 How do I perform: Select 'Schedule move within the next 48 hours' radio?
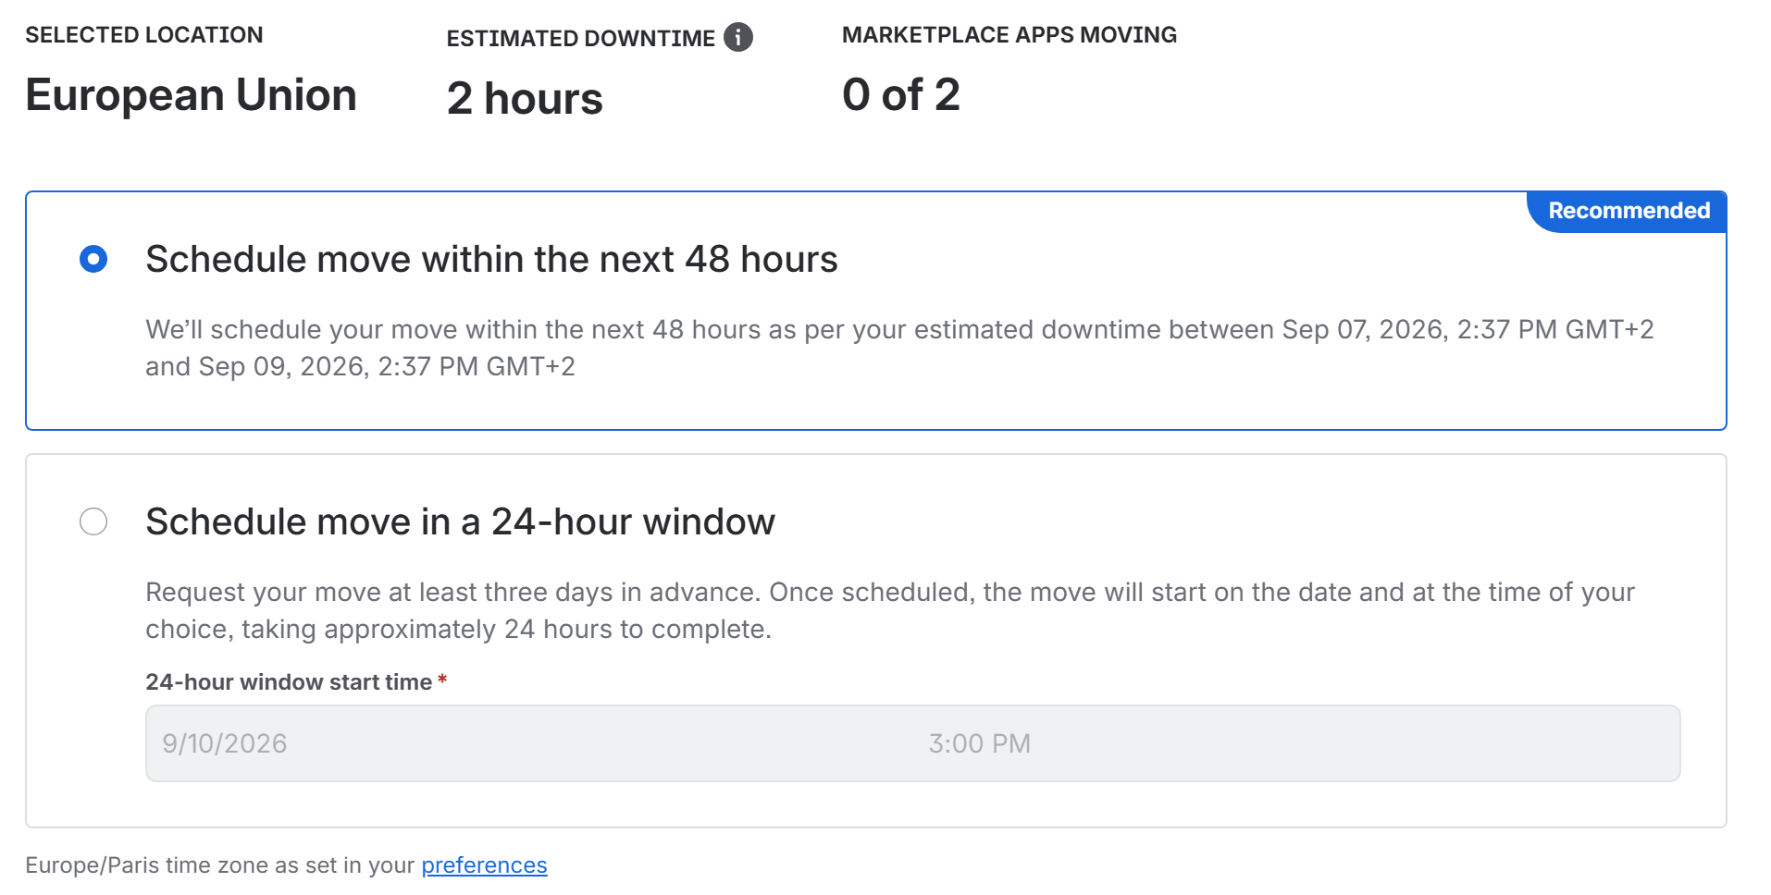click(x=93, y=259)
